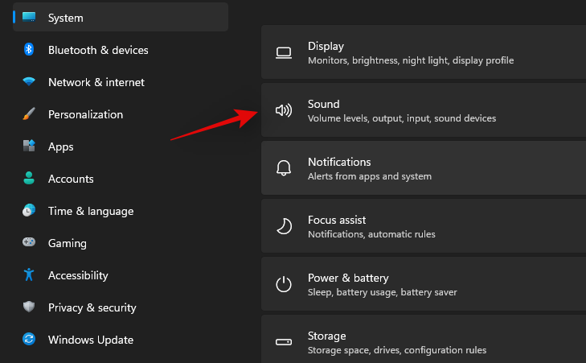Click the Wi-Fi icon beside Network & internet
The width and height of the screenshot is (586, 363).
coord(29,82)
